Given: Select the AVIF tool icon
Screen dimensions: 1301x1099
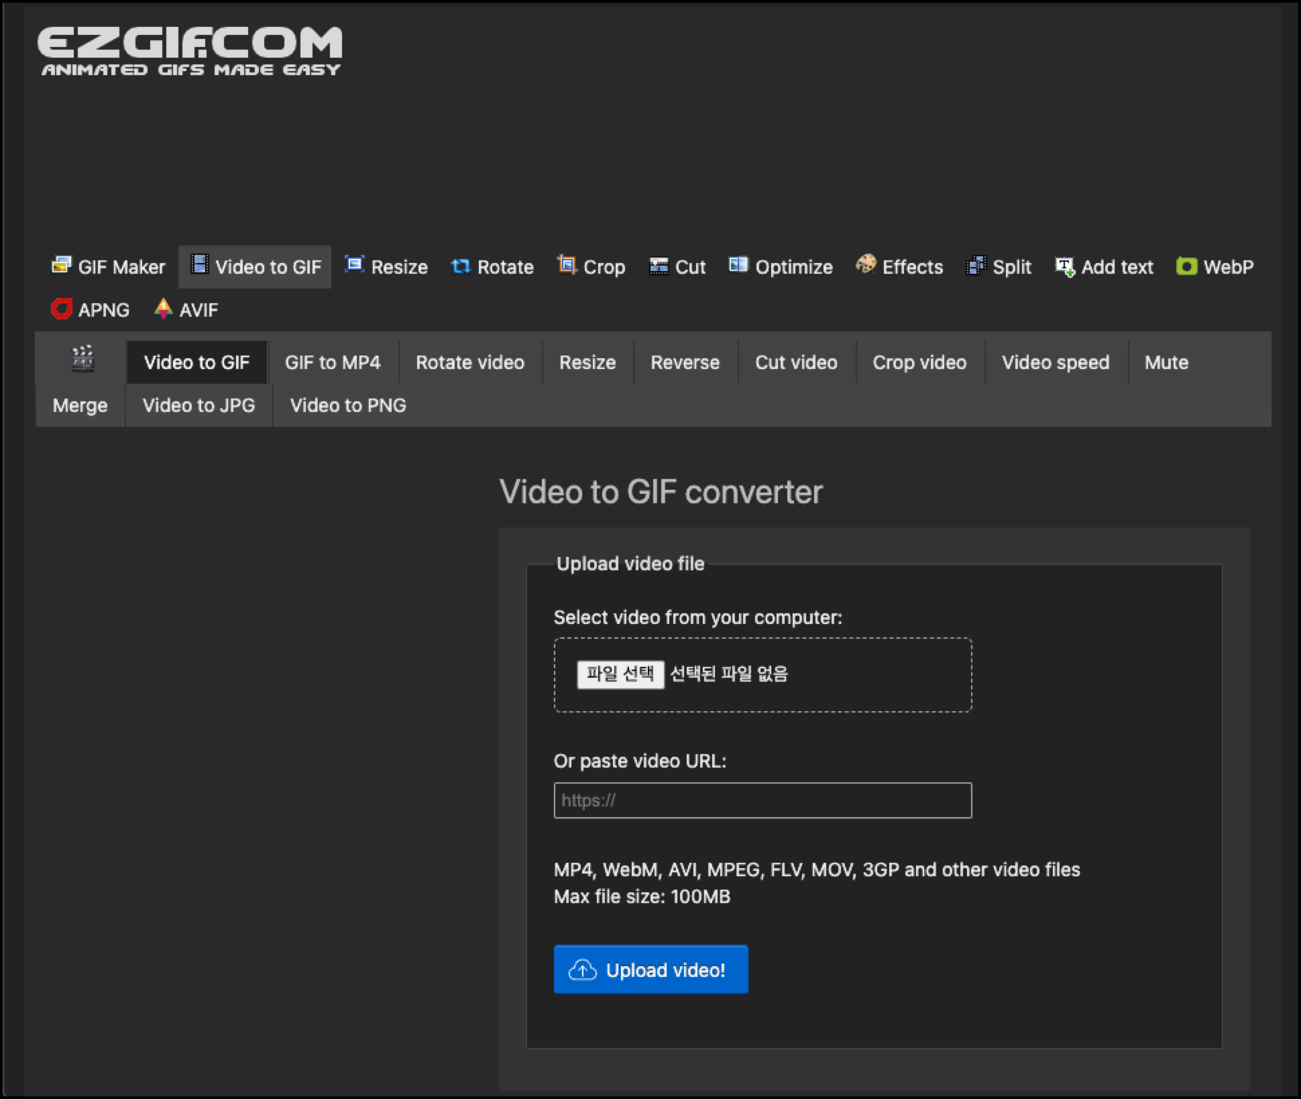Looking at the screenshot, I should (x=162, y=309).
